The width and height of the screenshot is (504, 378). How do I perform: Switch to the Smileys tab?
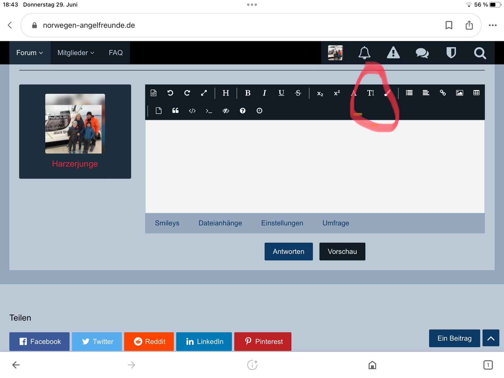167,223
